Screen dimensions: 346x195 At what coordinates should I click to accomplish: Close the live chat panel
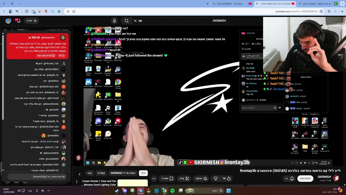tap(5, 30)
